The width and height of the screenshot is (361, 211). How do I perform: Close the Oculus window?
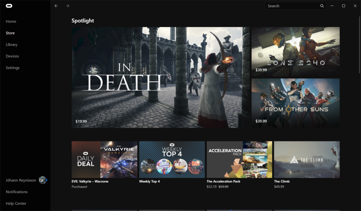(x=355, y=6)
